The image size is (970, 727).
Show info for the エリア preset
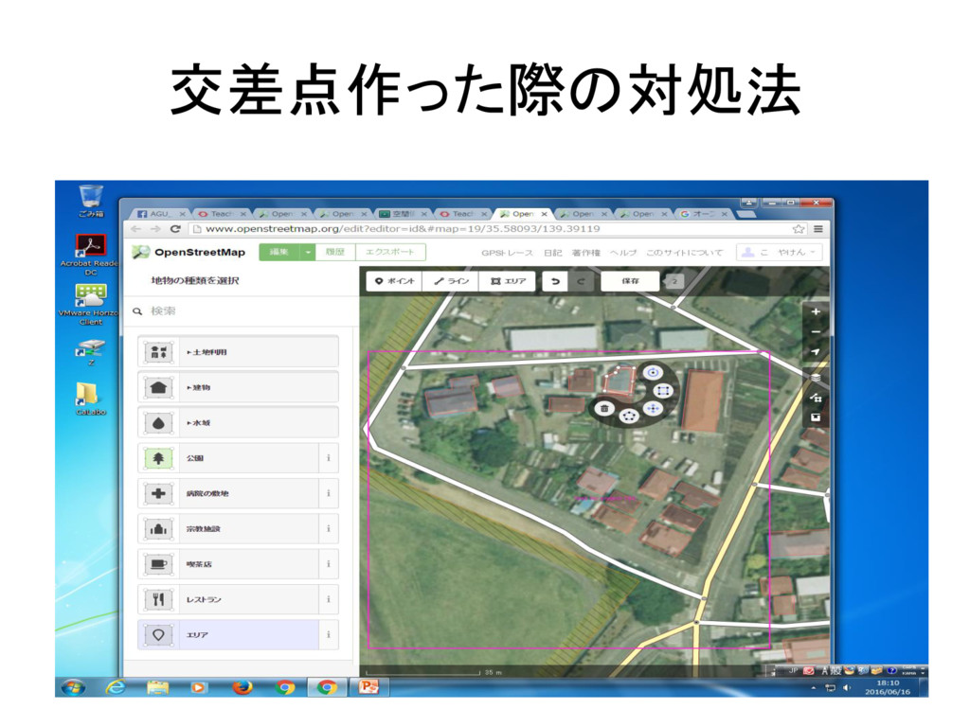329,634
